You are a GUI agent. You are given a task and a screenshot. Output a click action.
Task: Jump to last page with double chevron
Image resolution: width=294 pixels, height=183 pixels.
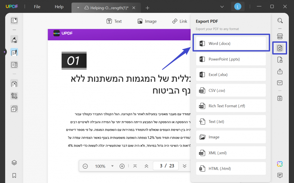[185, 166]
